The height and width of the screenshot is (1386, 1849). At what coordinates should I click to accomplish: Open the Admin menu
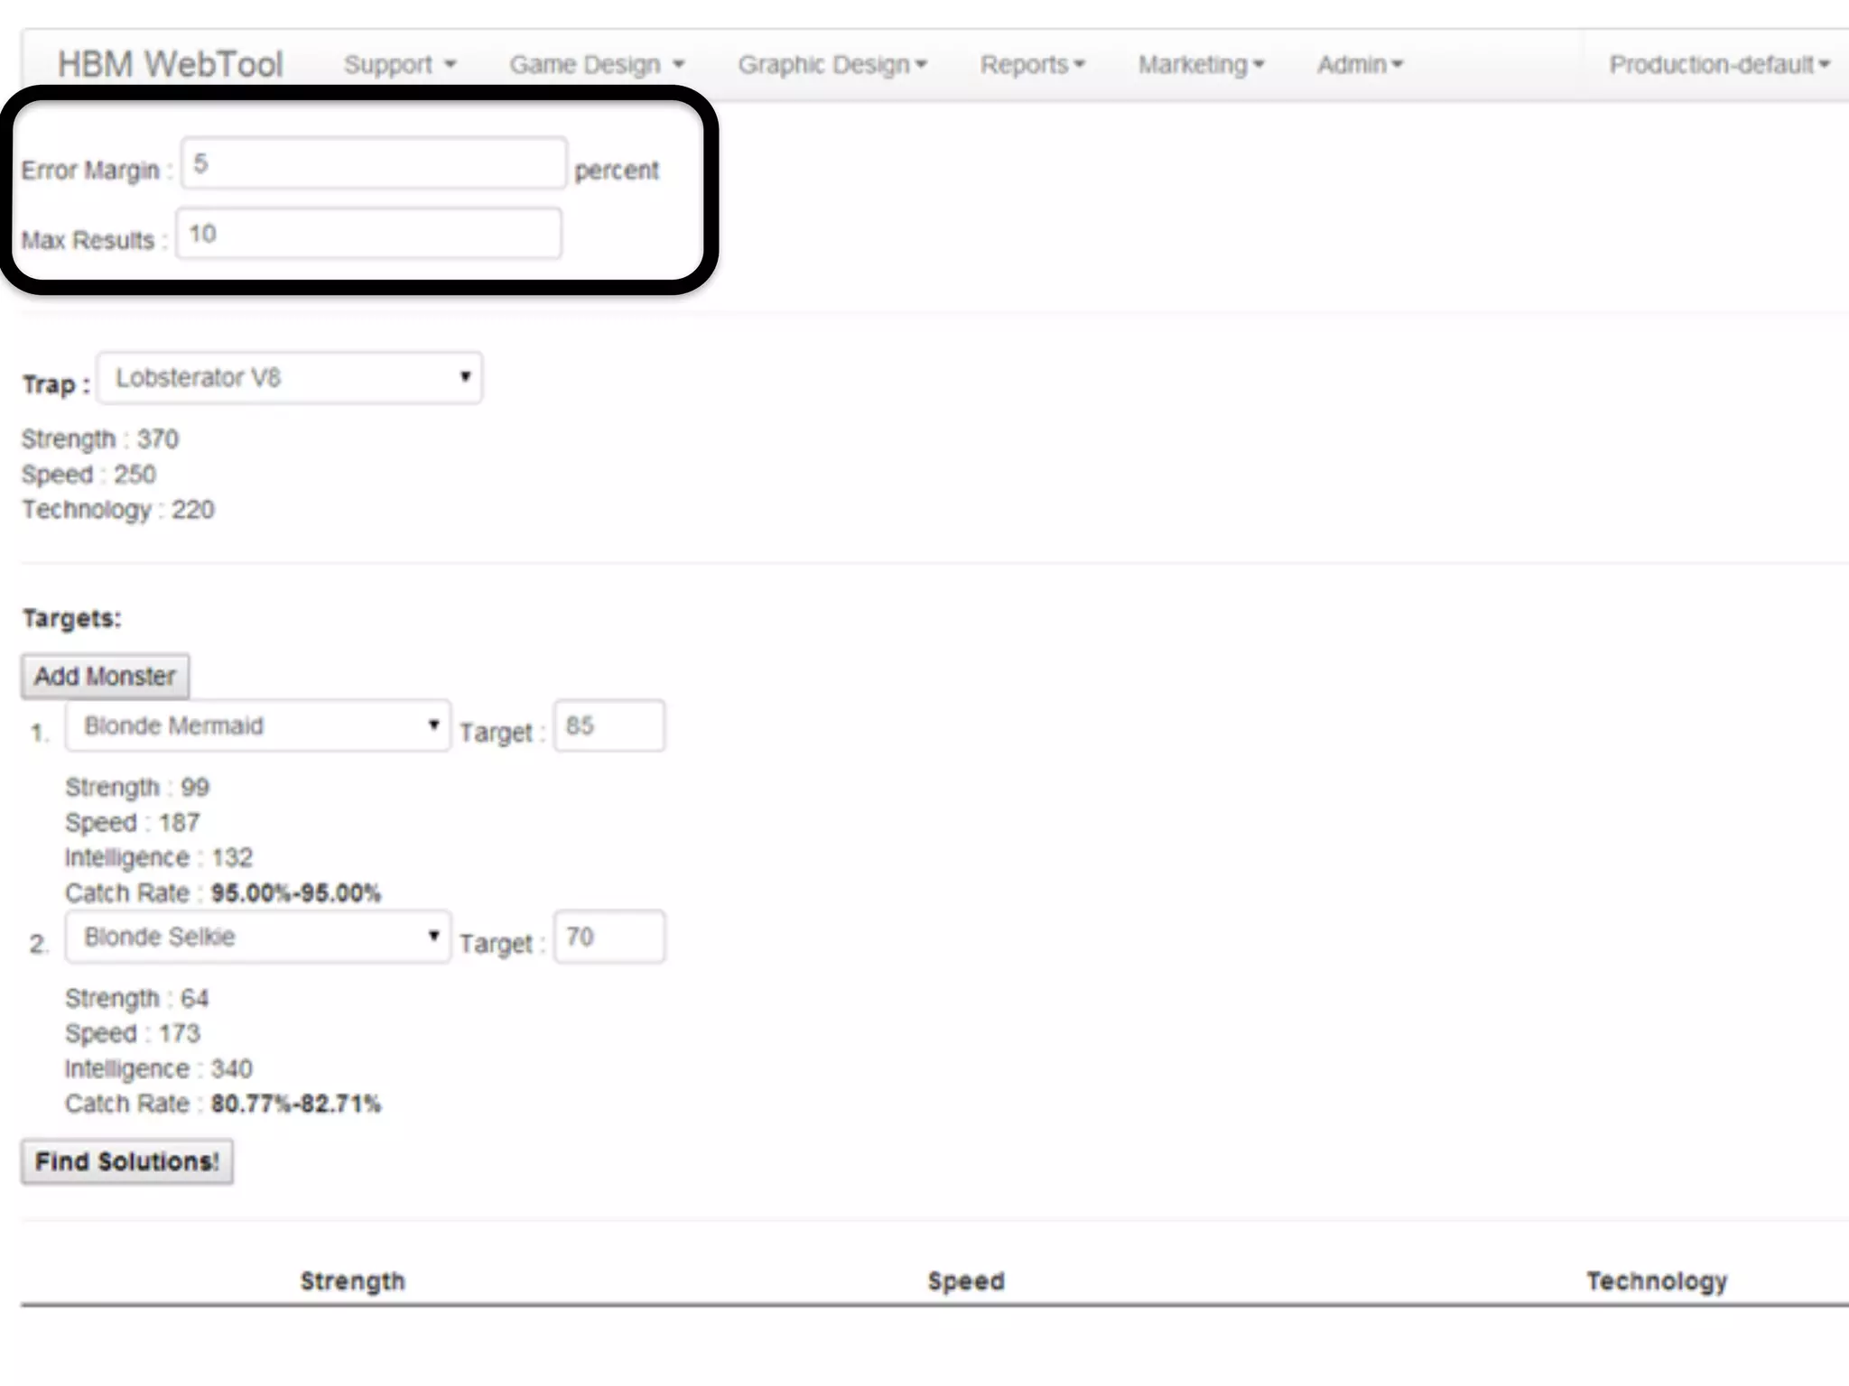tap(1359, 65)
